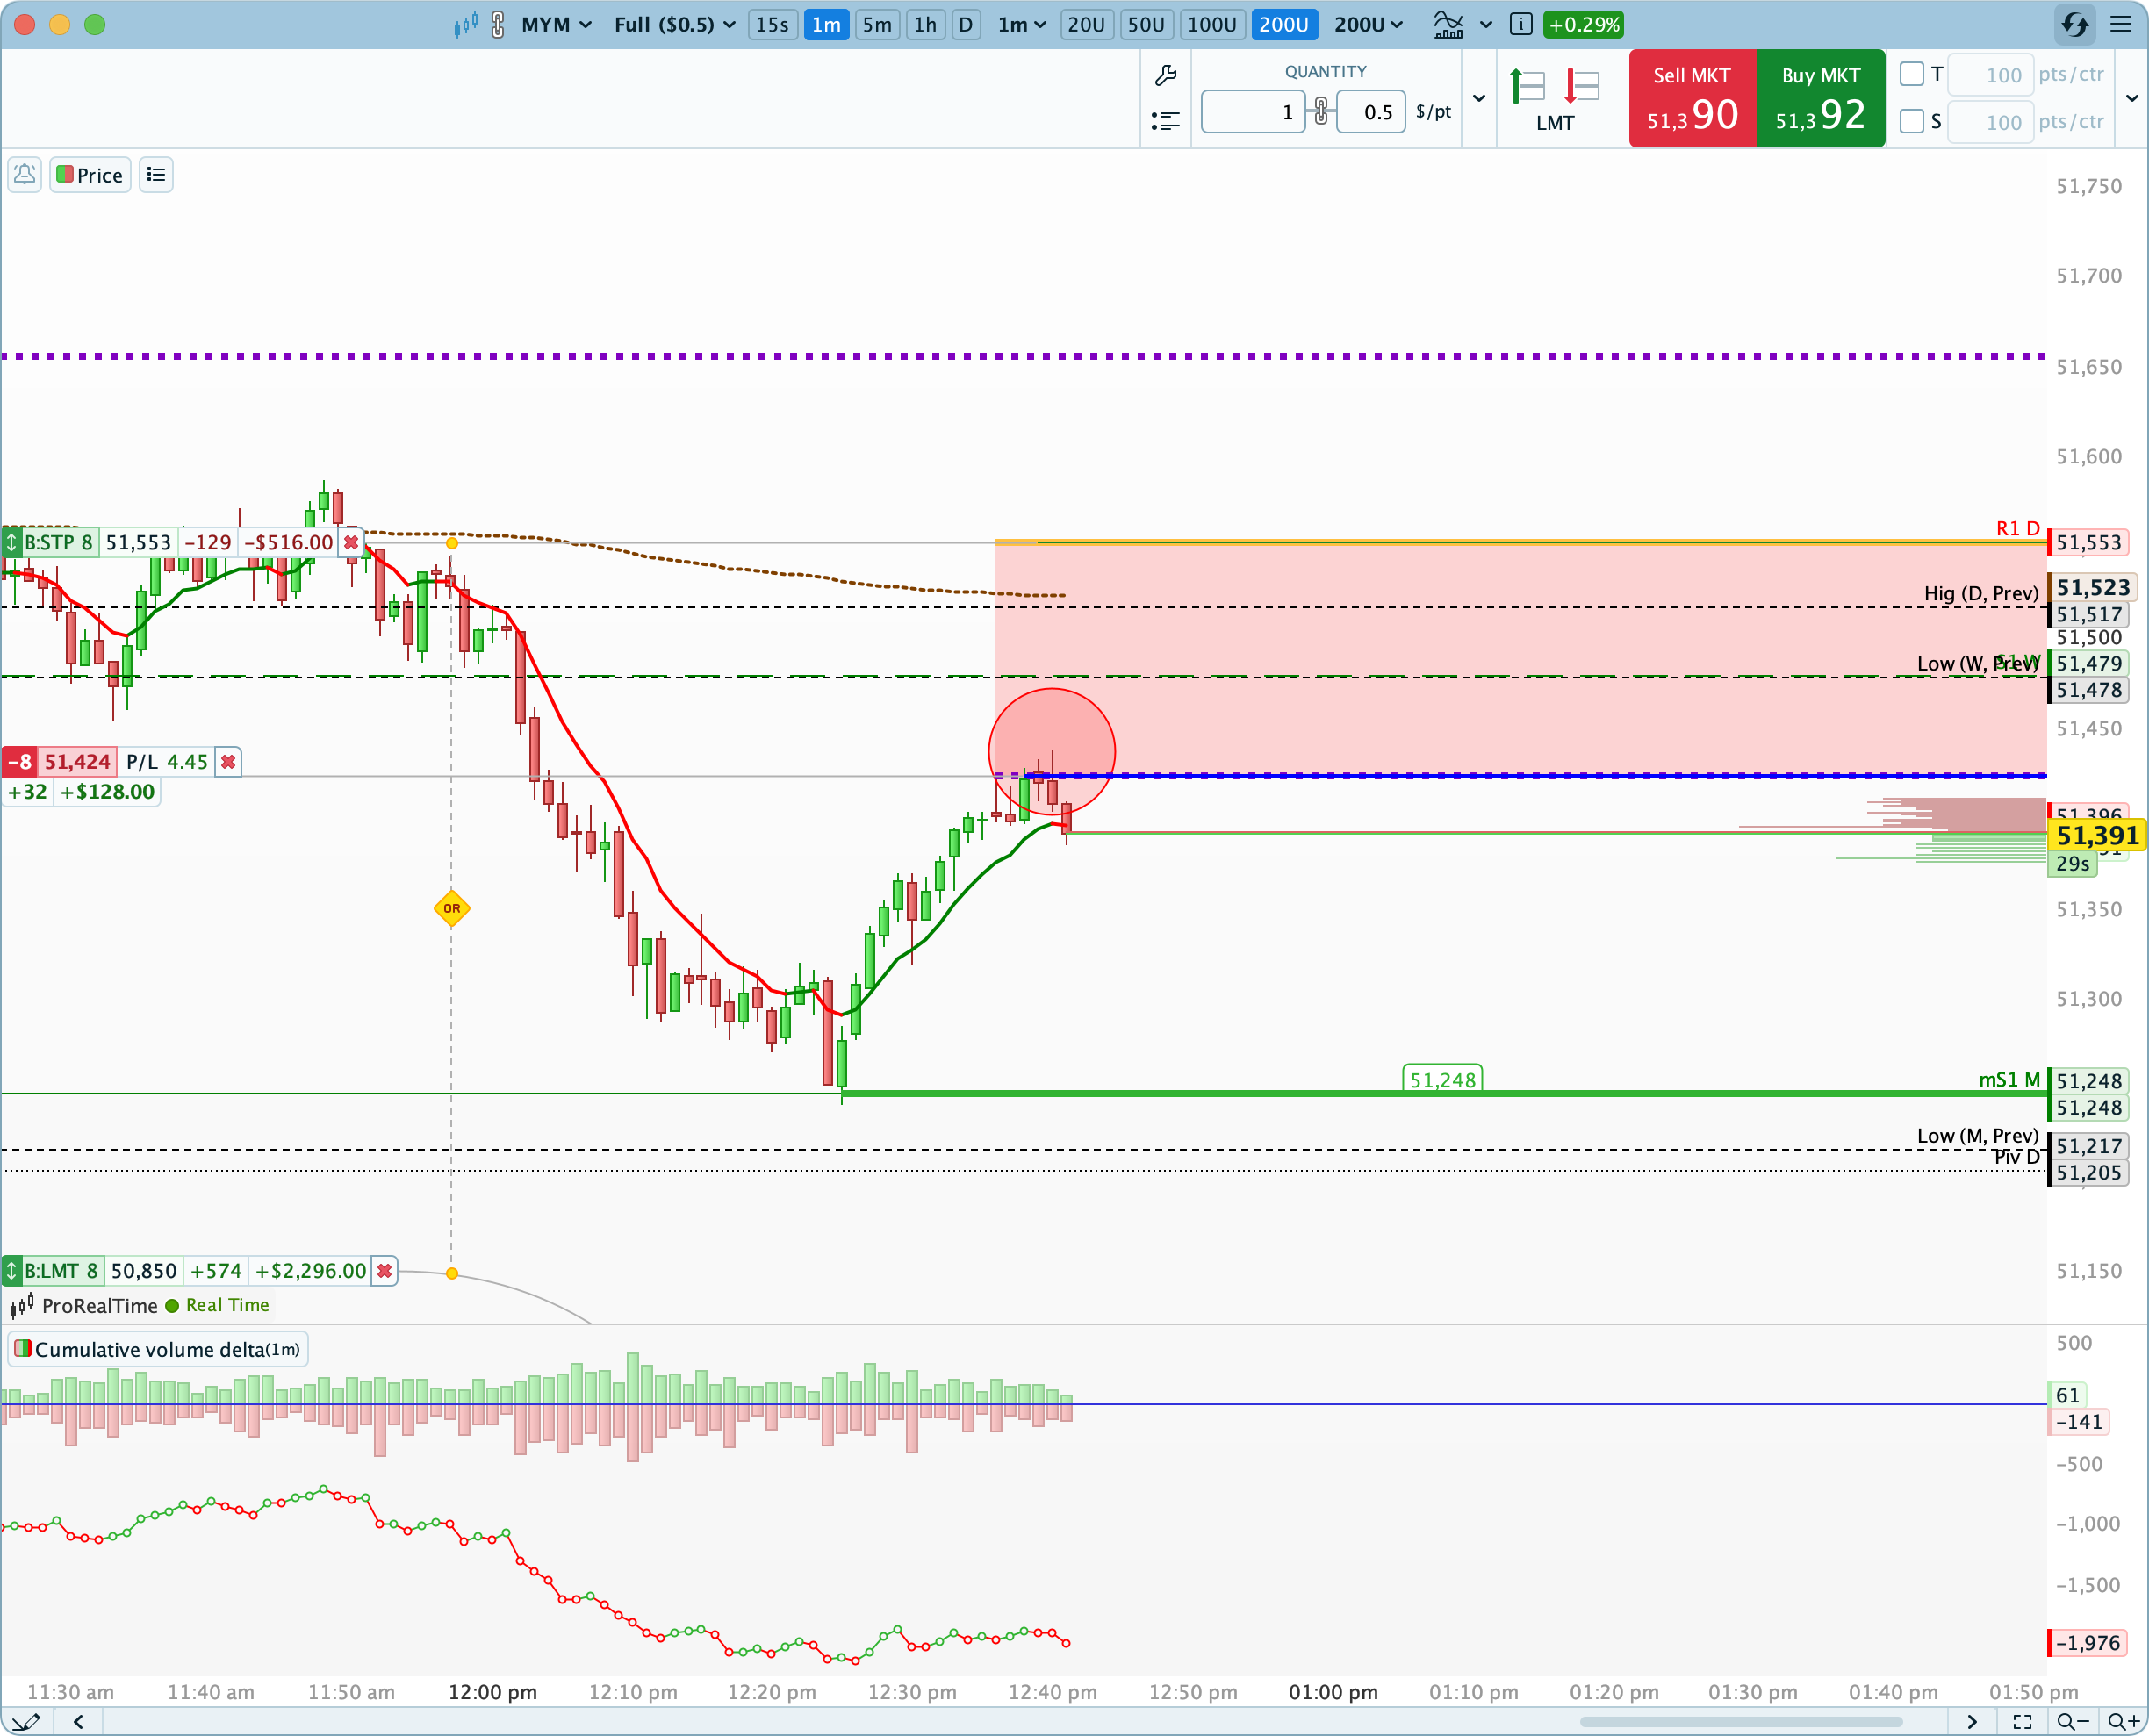Select the 1h timeframe
The width and height of the screenshot is (2149, 1736).
(x=926, y=25)
